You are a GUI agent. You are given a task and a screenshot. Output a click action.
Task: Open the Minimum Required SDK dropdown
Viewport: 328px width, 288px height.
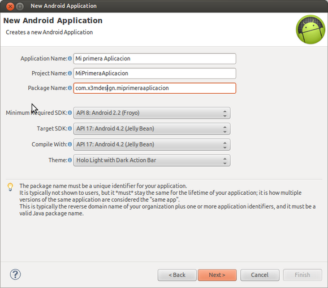(x=152, y=113)
